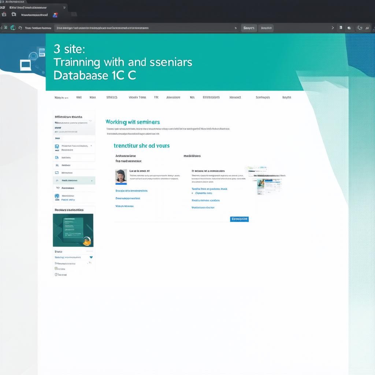The image size is (375, 375).
Task: Select the highlighted item in the sidebar list
Action: click(x=74, y=180)
